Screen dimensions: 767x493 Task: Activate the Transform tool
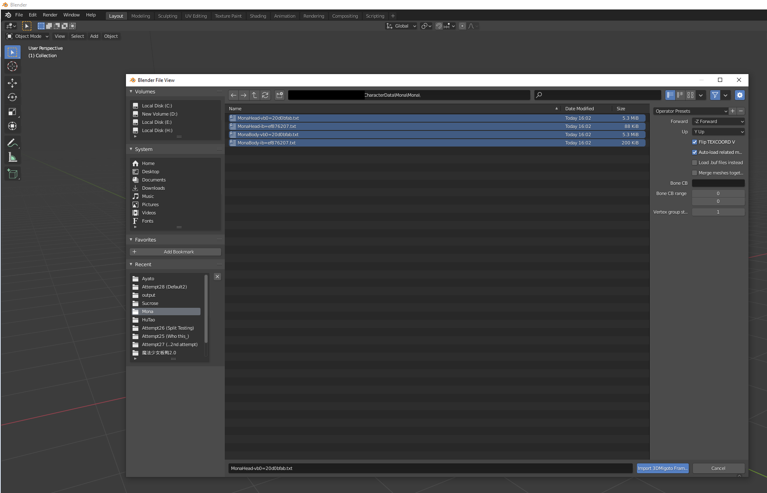(x=12, y=126)
